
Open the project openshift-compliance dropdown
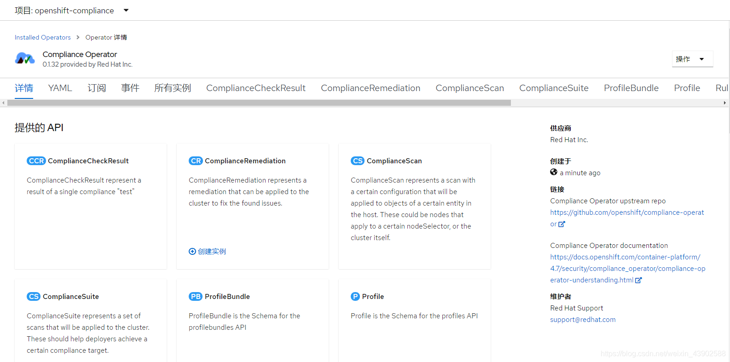coord(72,10)
